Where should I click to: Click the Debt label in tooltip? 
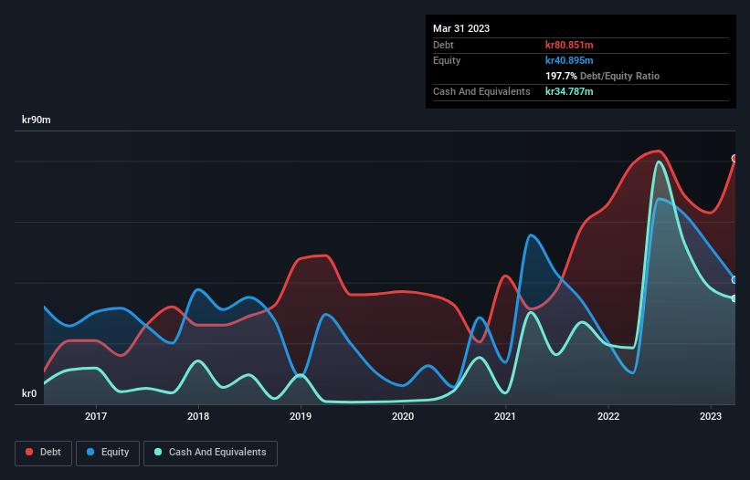pos(443,45)
